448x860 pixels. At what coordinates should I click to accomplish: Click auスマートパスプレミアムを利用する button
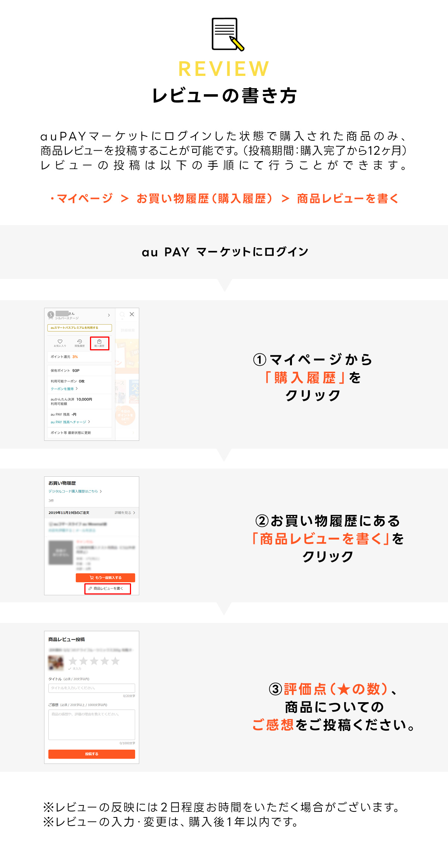click(79, 328)
